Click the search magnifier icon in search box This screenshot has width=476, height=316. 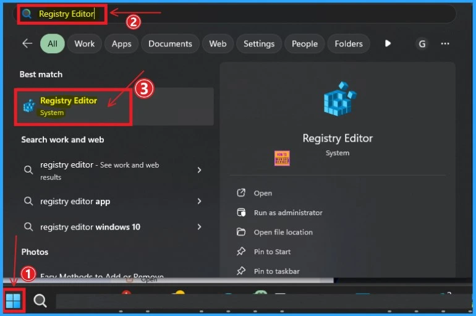pos(27,14)
